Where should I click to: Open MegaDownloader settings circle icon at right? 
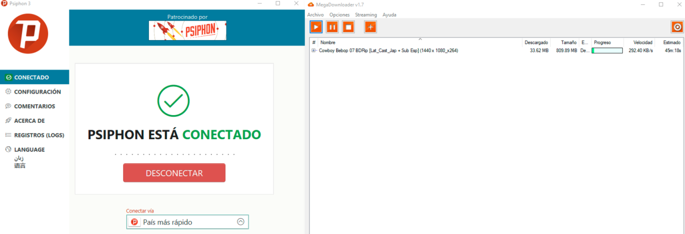pyautogui.click(x=677, y=27)
